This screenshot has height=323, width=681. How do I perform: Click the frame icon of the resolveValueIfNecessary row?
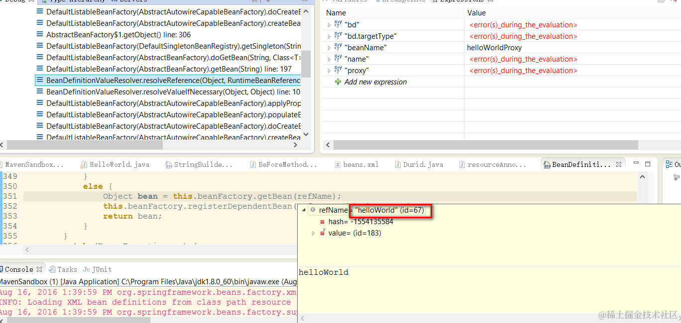[40, 92]
